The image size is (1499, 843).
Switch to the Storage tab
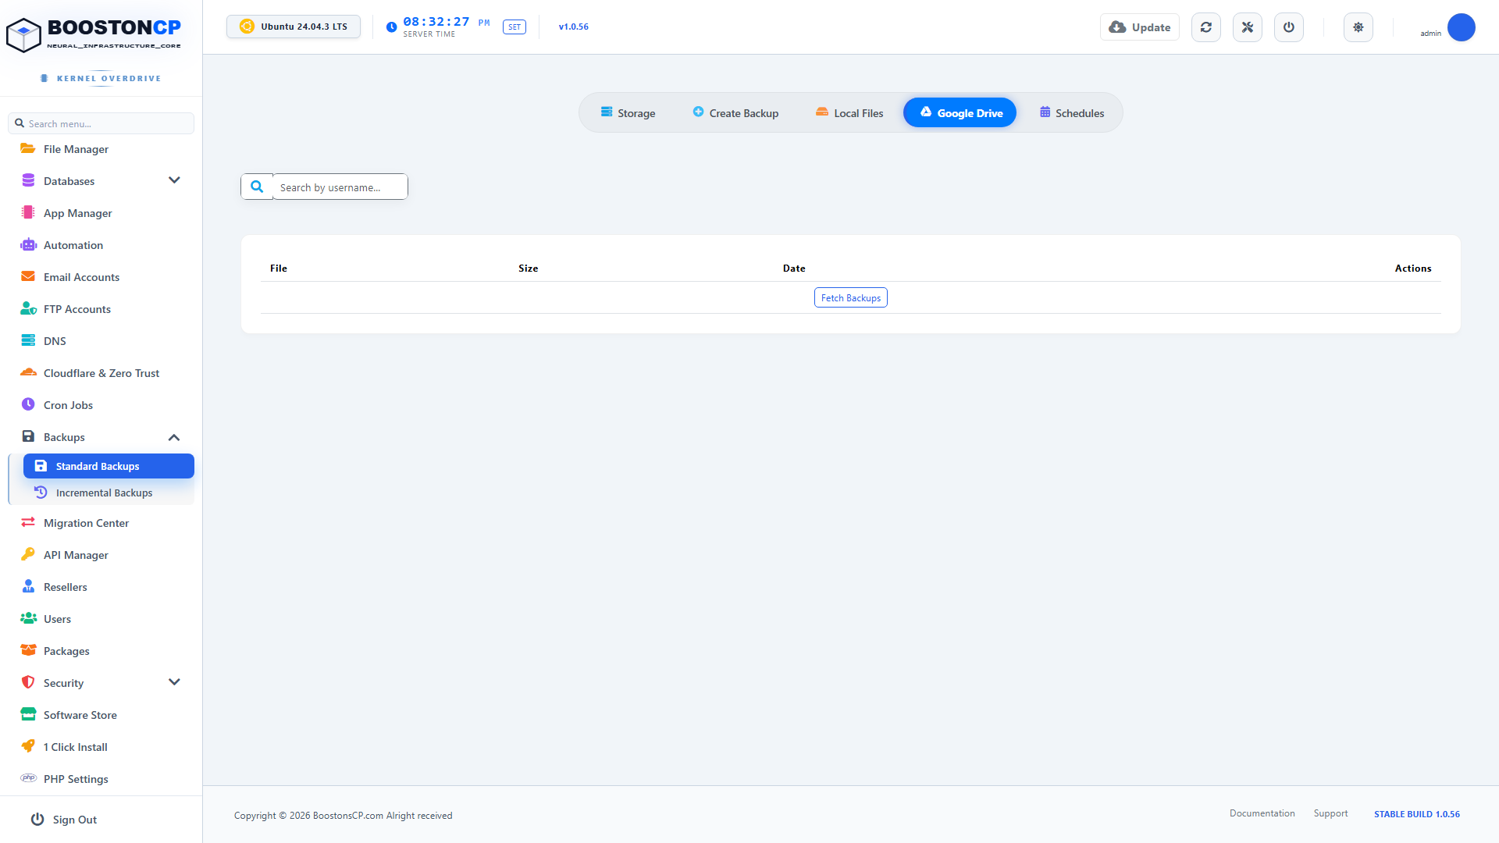(x=628, y=112)
